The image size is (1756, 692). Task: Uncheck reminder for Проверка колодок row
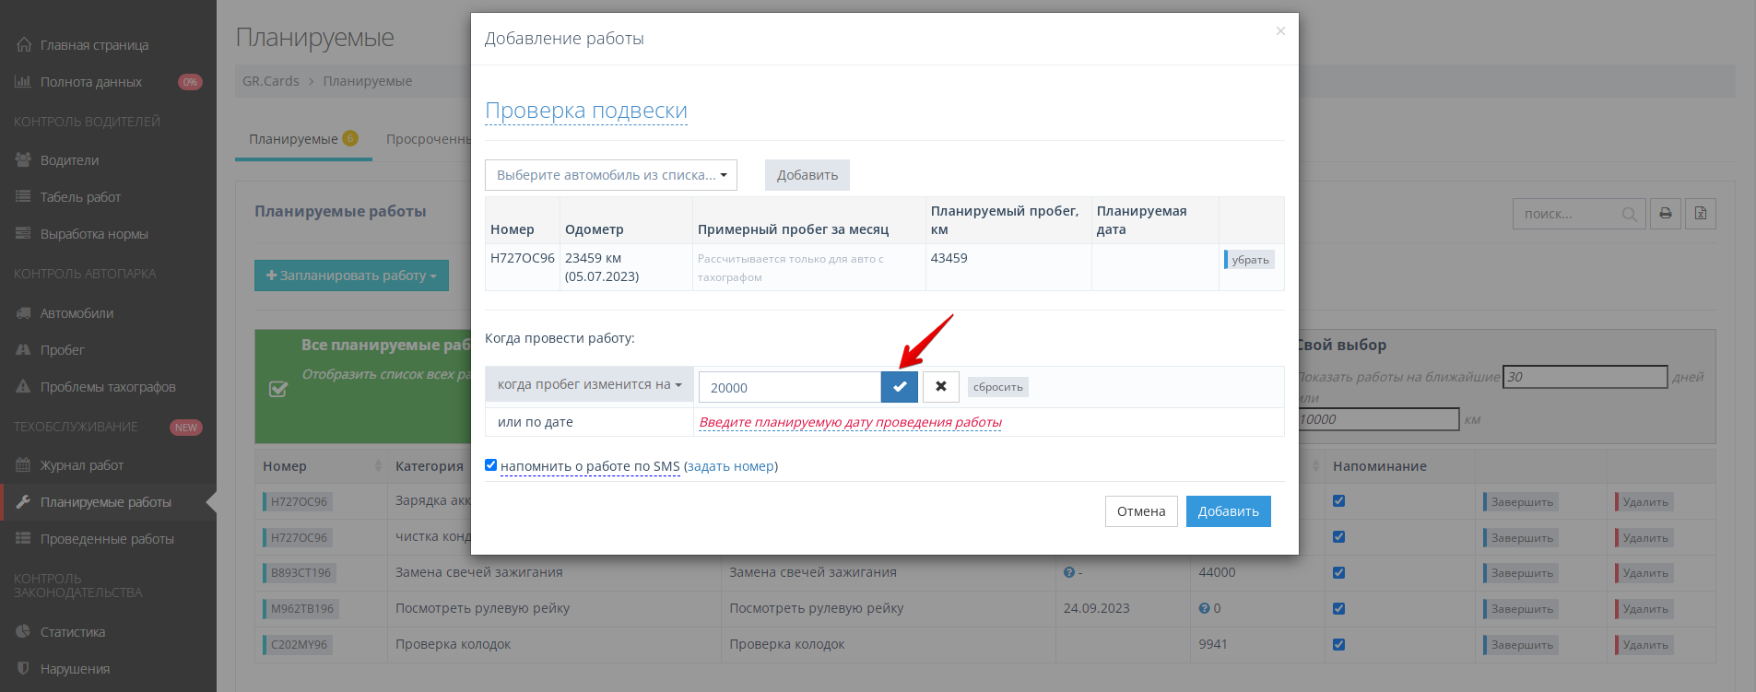pos(1338,645)
